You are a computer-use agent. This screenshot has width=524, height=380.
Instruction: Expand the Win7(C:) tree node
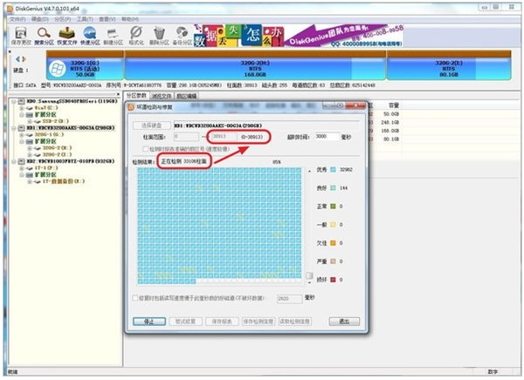[22, 108]
